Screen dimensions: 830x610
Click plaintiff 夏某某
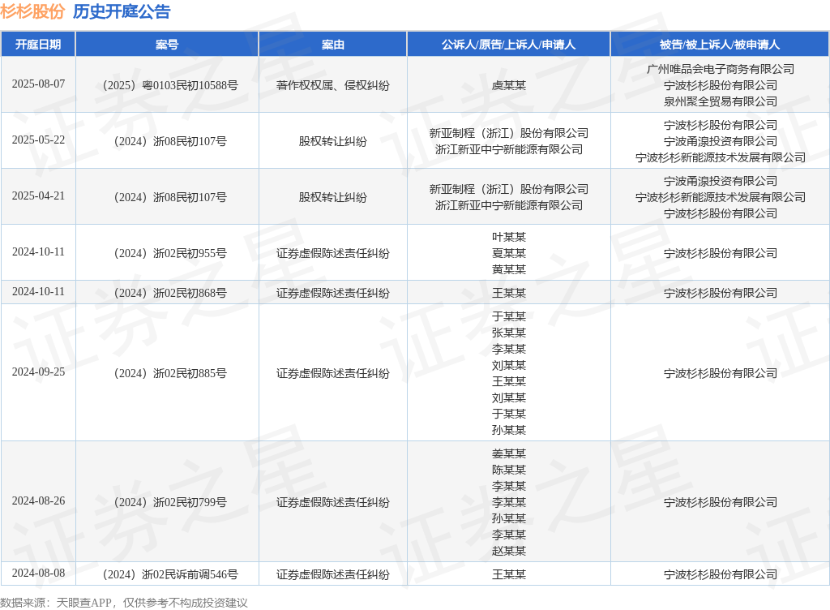(509, 253)
